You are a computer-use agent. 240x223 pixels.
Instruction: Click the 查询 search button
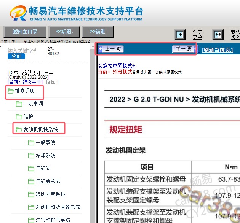(x=16, y=56)
